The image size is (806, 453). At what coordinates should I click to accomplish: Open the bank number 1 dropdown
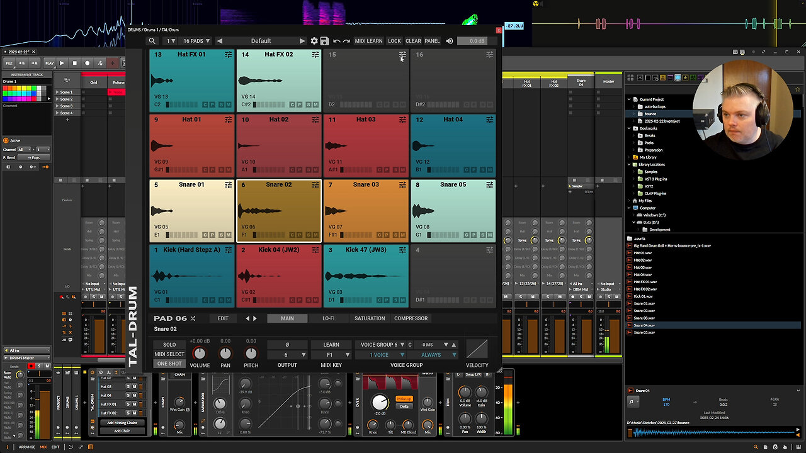(x=171, y=41)
